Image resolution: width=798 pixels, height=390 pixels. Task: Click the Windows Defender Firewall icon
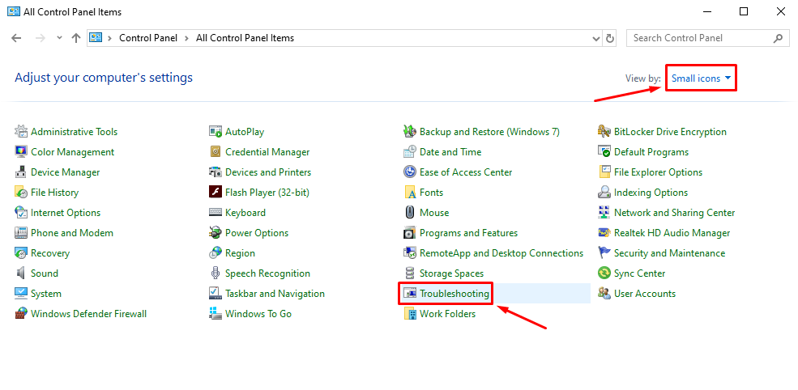tap(21, 314)
